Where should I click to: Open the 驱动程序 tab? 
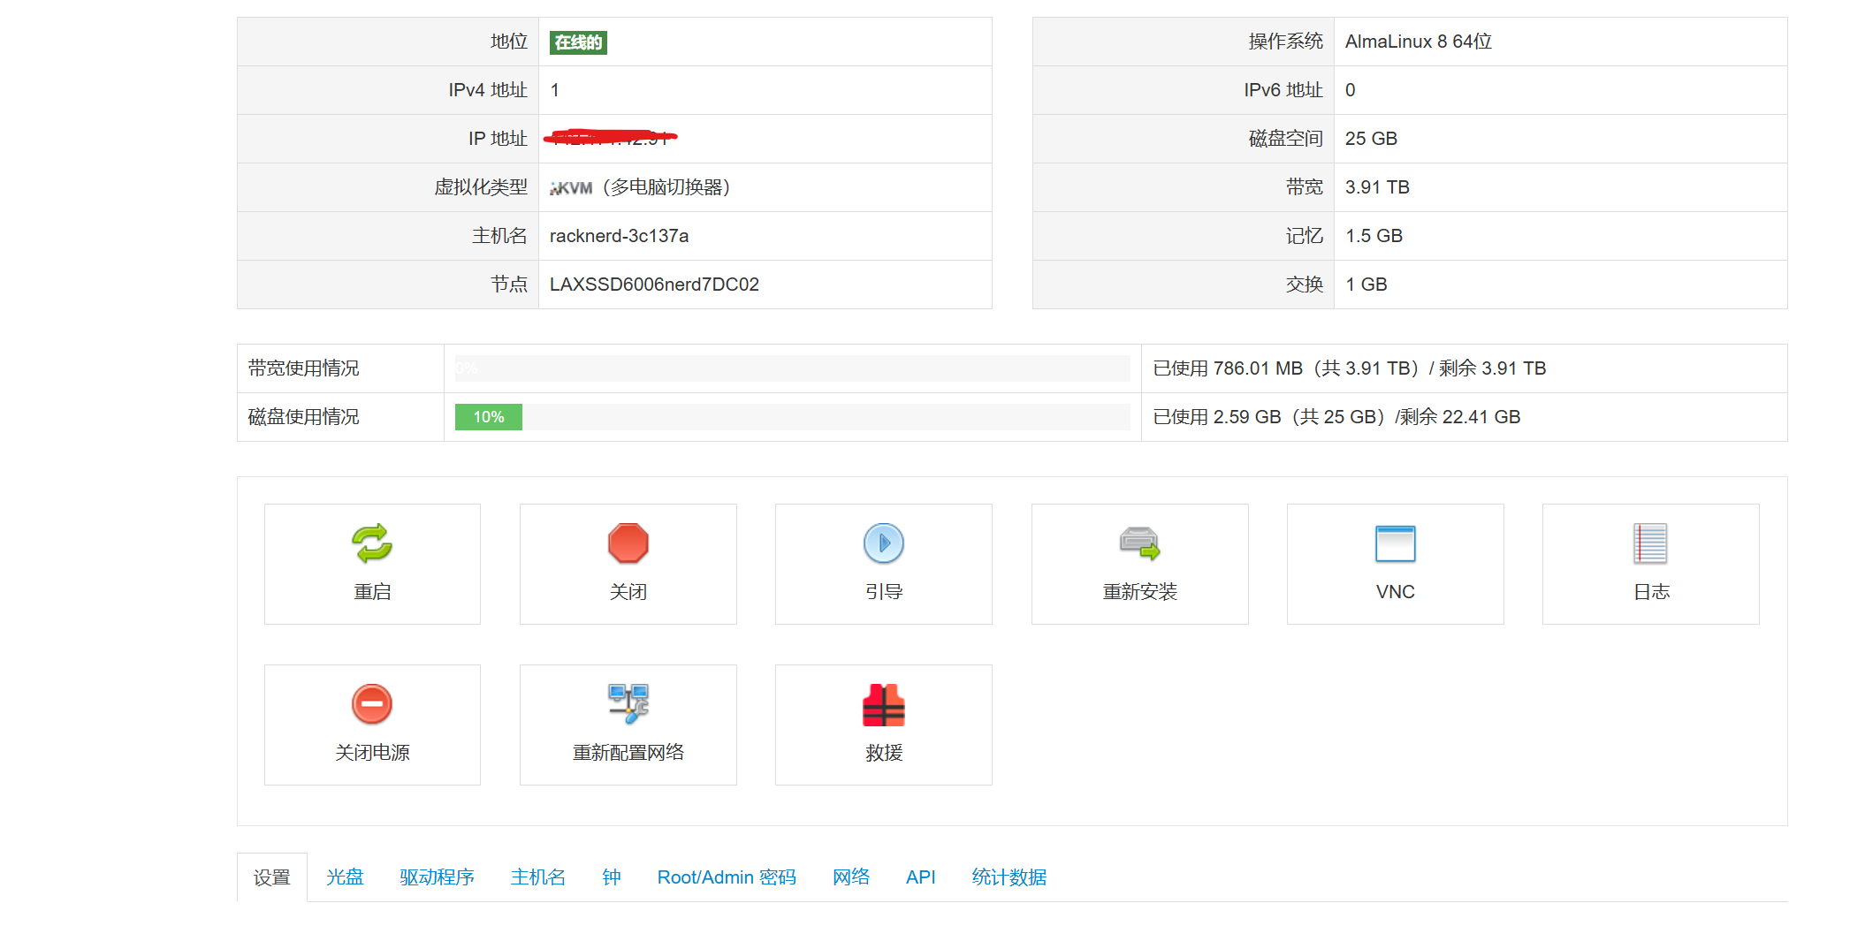437,877
